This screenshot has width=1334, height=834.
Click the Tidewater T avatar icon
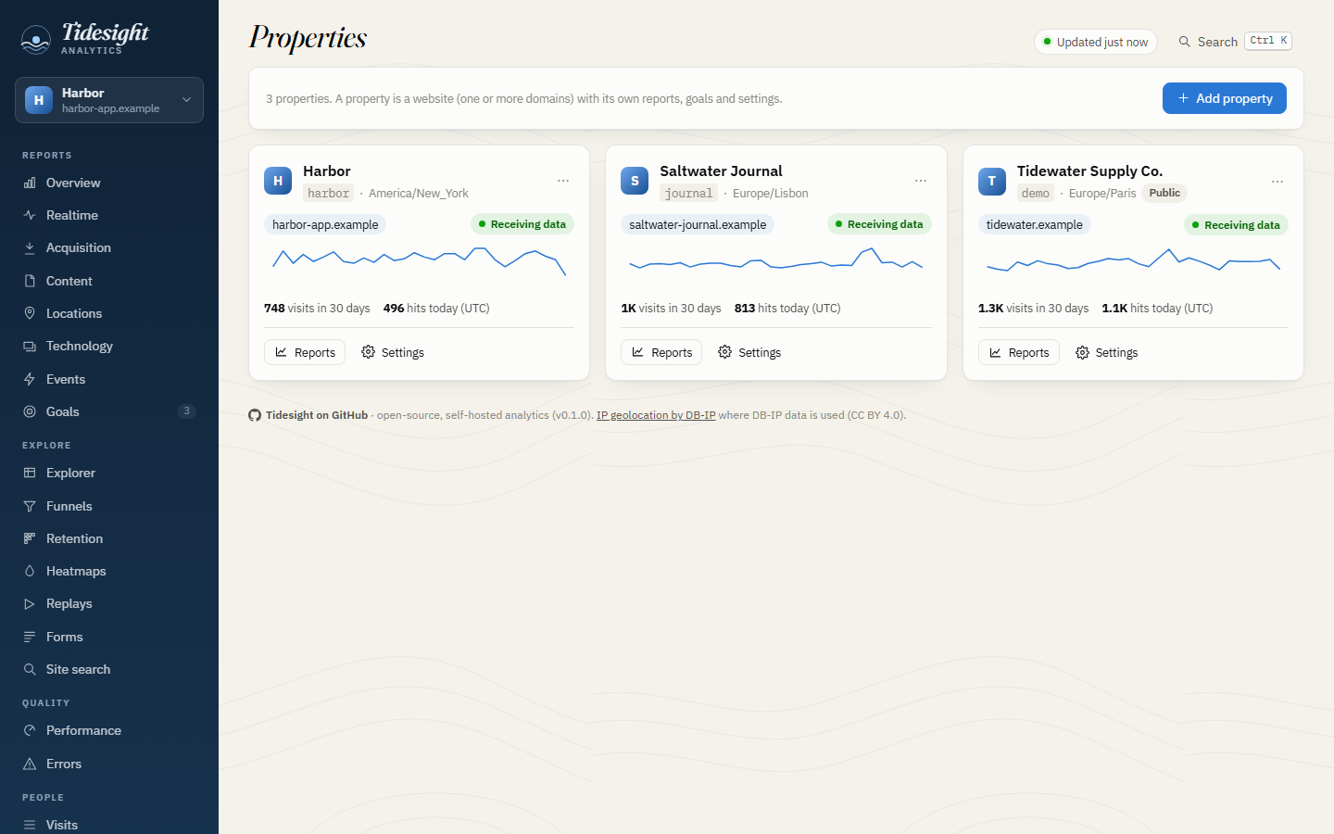coord(992,181)
